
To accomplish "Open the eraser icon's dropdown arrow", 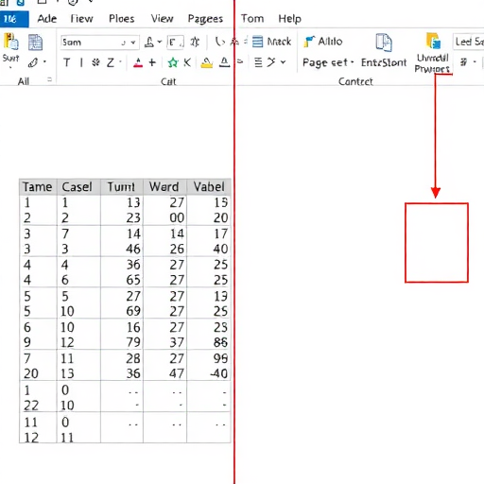I will [44, 61].
